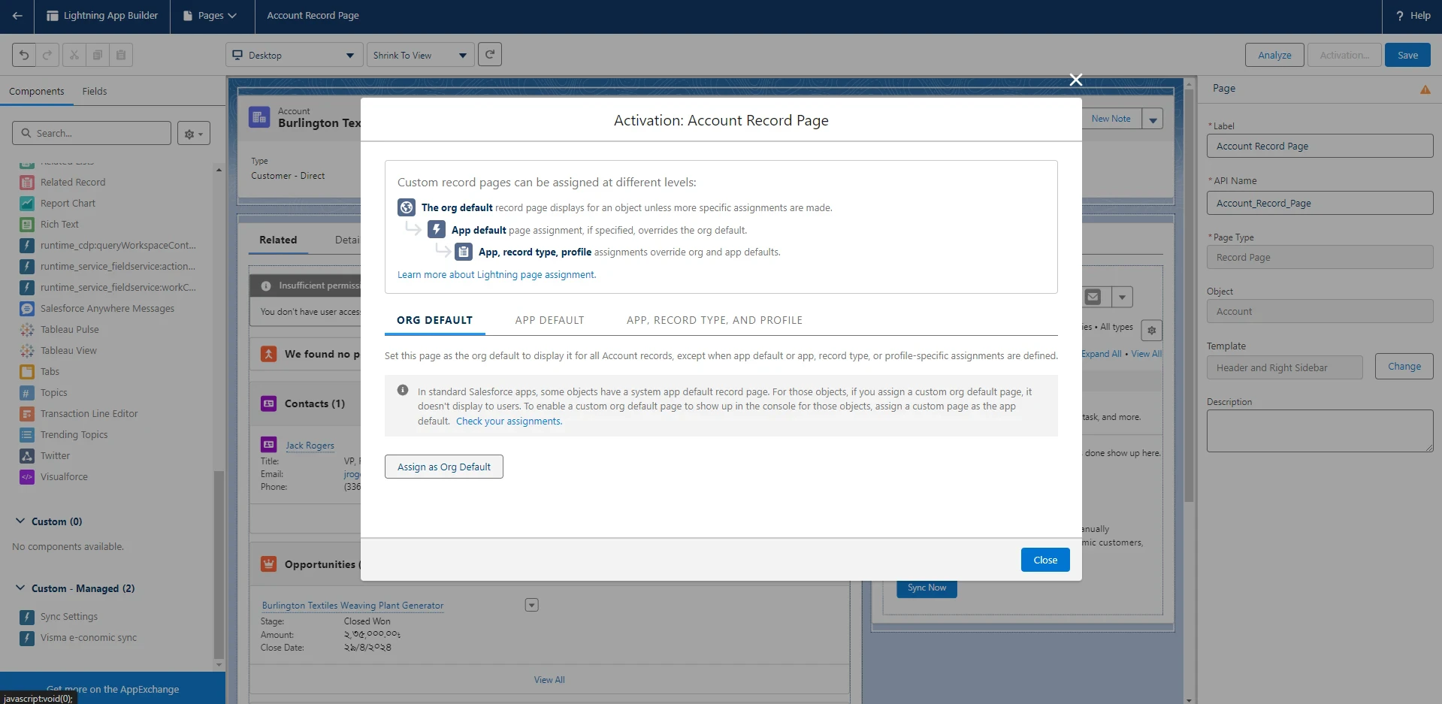This screenshot has width=1442, height=704.
Task: Click the Redo toolbar icon
Action: pos(47,55)
